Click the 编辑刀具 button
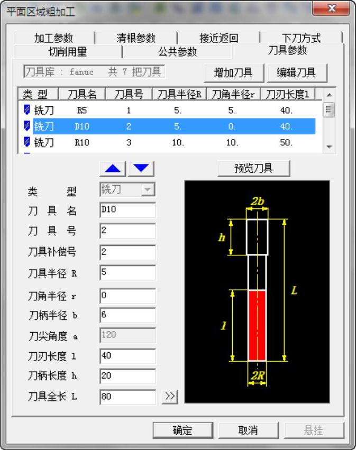This screenshot has width=356, height=450. pyautogui.click(x=297, y=73)
